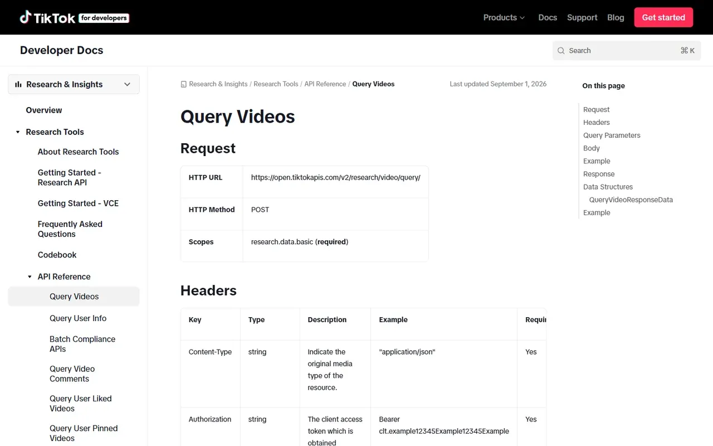Open Docs in the top navigation
The image size is (713, 446).
pos(548,17)
